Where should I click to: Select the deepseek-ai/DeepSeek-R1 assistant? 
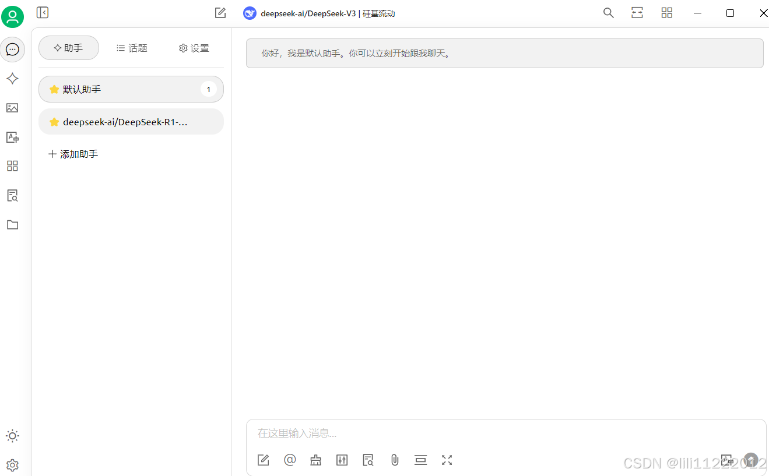[x=131, y=122]
